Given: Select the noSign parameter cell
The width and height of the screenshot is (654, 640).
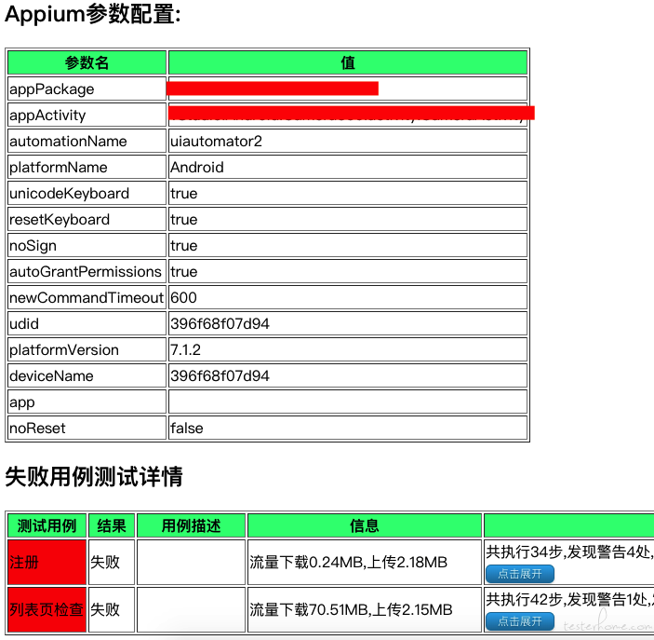Looking at the screenshot, I should 87,245.
